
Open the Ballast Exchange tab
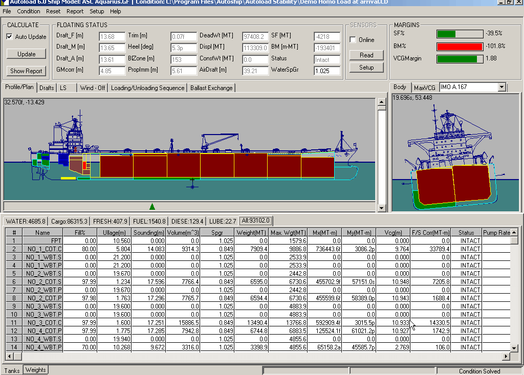pos(212,87)
